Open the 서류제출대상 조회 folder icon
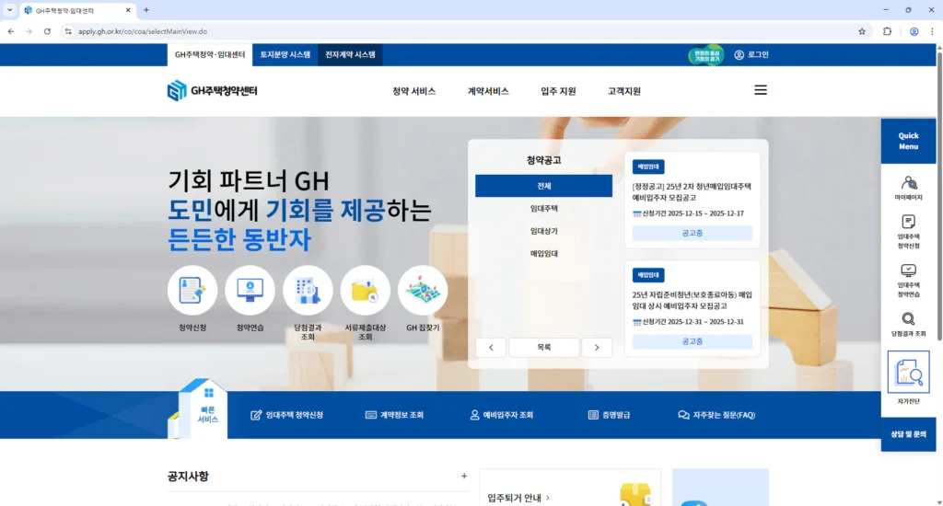The image size is (943, 506). click(x=365, y=291)
